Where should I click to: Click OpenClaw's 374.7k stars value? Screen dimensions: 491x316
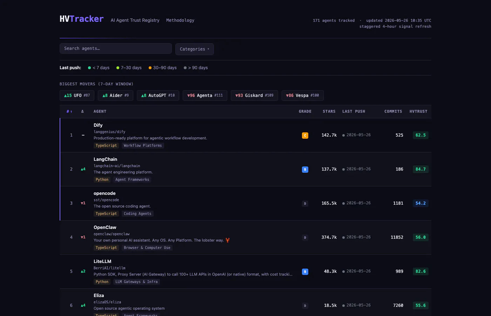pyautogui.click(x=329, y=237)
